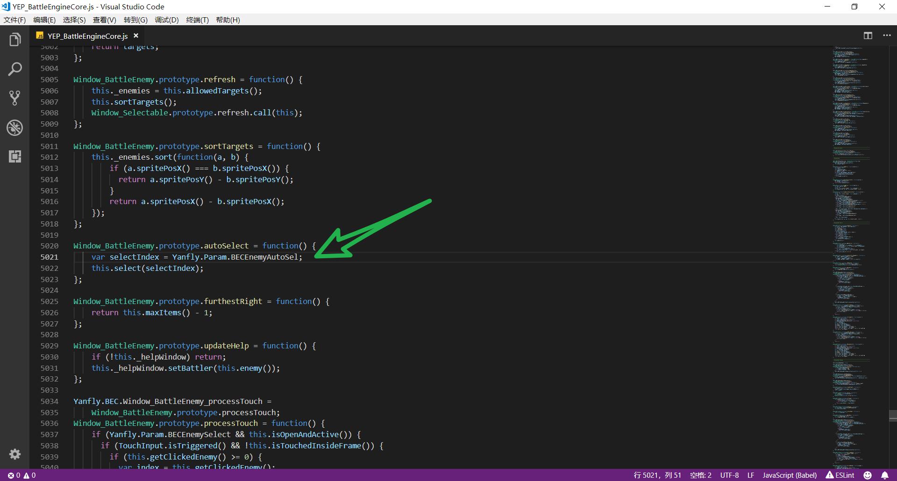Click setBattler call on line 5031

click(190, 368)
